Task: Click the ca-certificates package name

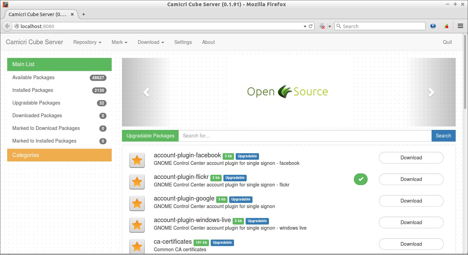Action: 173,242
